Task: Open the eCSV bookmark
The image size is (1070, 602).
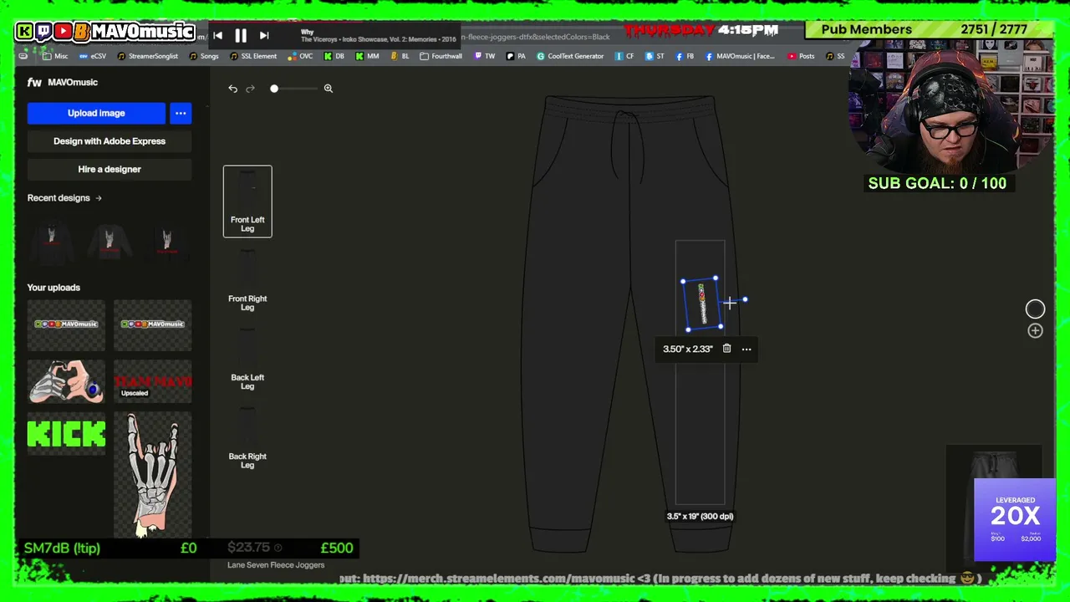Action: tap(93, 56)
